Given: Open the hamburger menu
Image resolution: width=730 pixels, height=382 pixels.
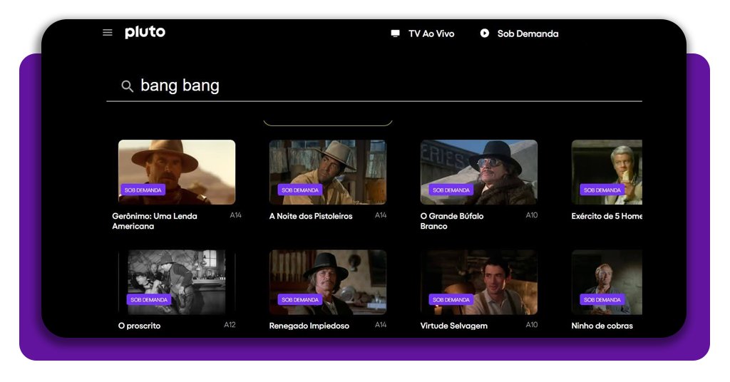Looking at the screenshot, I should [108, 33].
